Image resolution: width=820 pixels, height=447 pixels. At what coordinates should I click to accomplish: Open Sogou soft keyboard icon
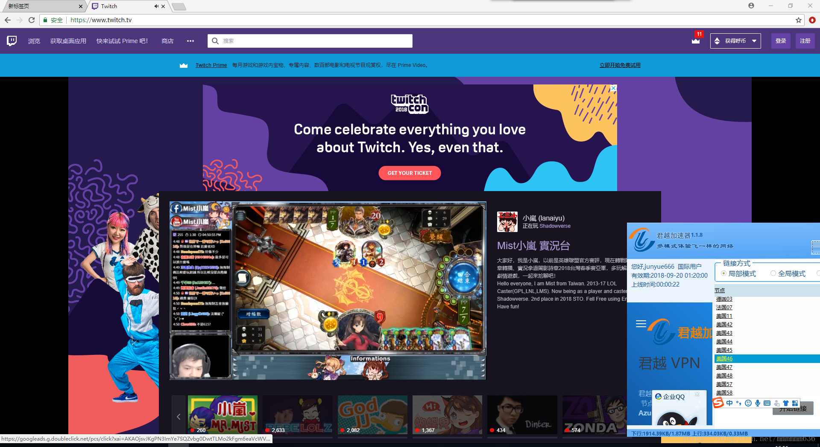point(767,403)
